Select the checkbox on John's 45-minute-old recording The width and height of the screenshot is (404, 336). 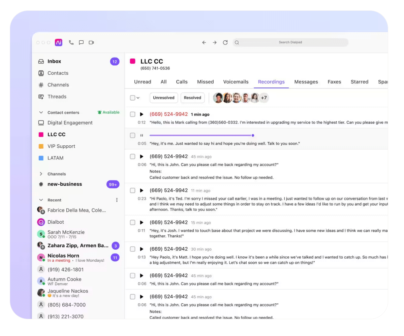pos(132,156)
